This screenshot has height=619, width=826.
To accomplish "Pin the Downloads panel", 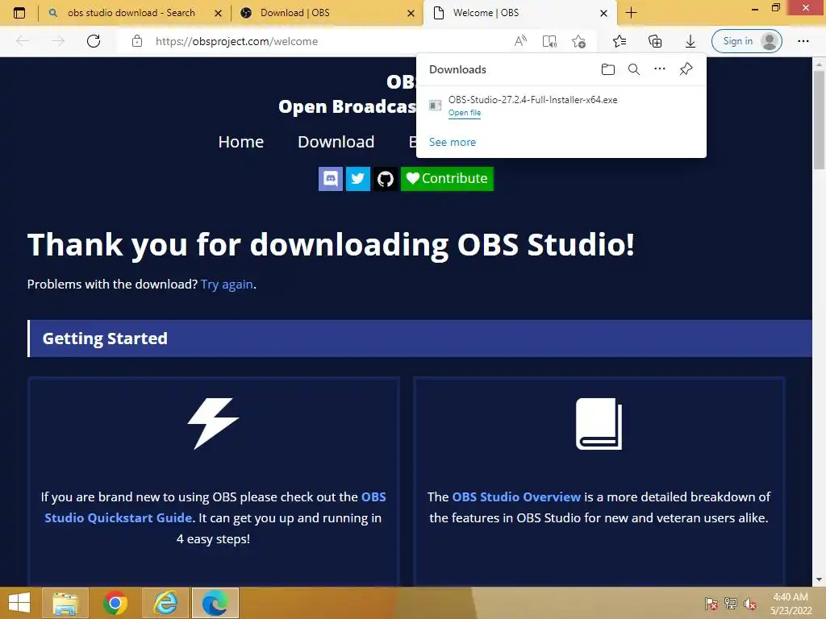I will coord(686,69).
